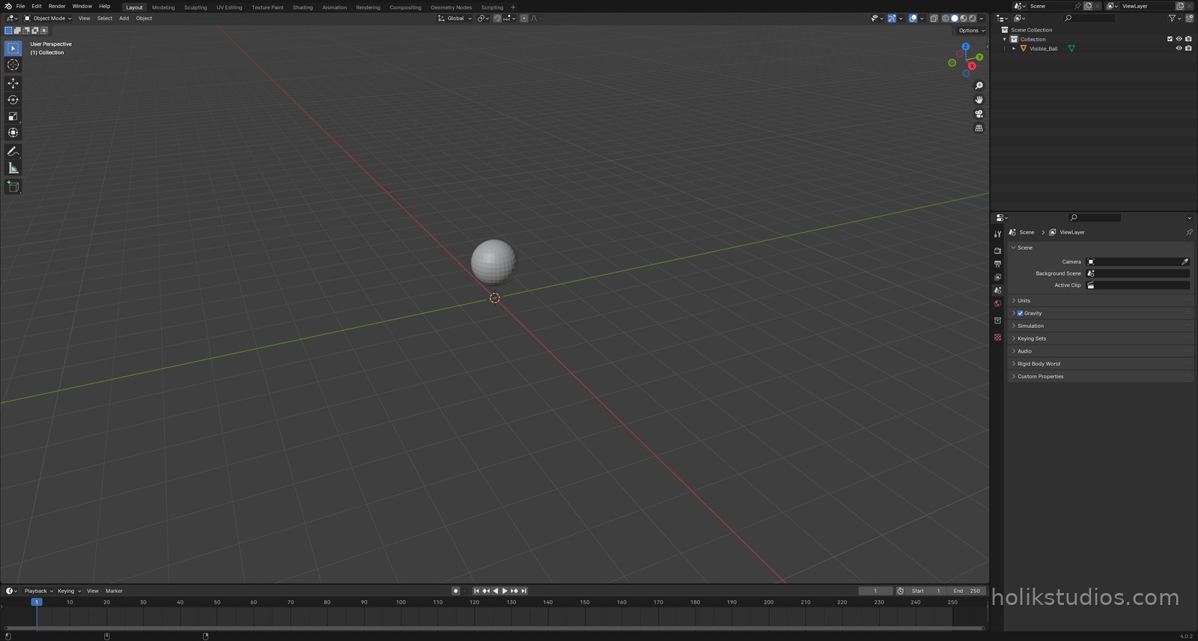Switch to the Shading workspace tab
Viewport: 1198px width, 641px height.
[302, 7]
